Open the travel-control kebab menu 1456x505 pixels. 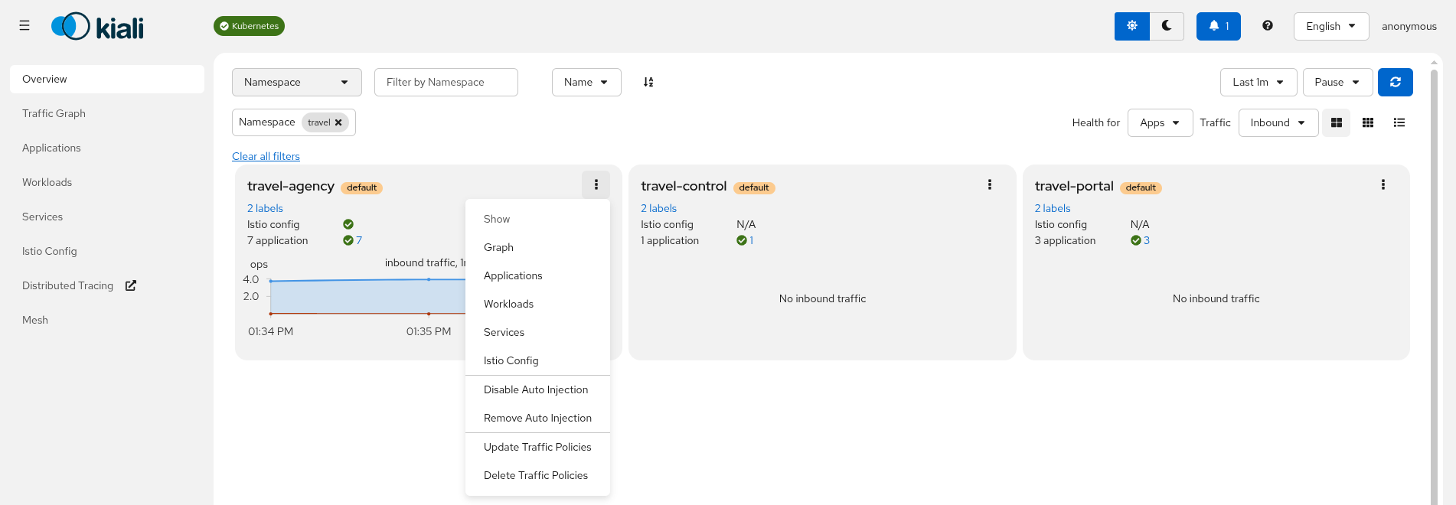click(989, 184)
